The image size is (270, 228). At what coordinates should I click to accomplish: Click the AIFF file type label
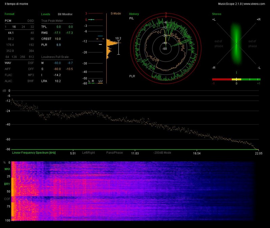[8, 69]
